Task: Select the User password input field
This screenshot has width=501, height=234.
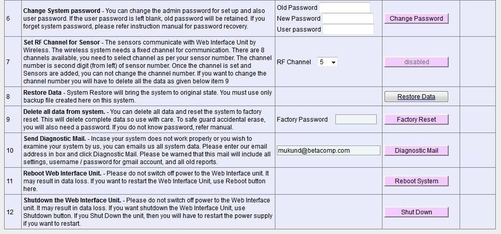Action: point(348,30)
